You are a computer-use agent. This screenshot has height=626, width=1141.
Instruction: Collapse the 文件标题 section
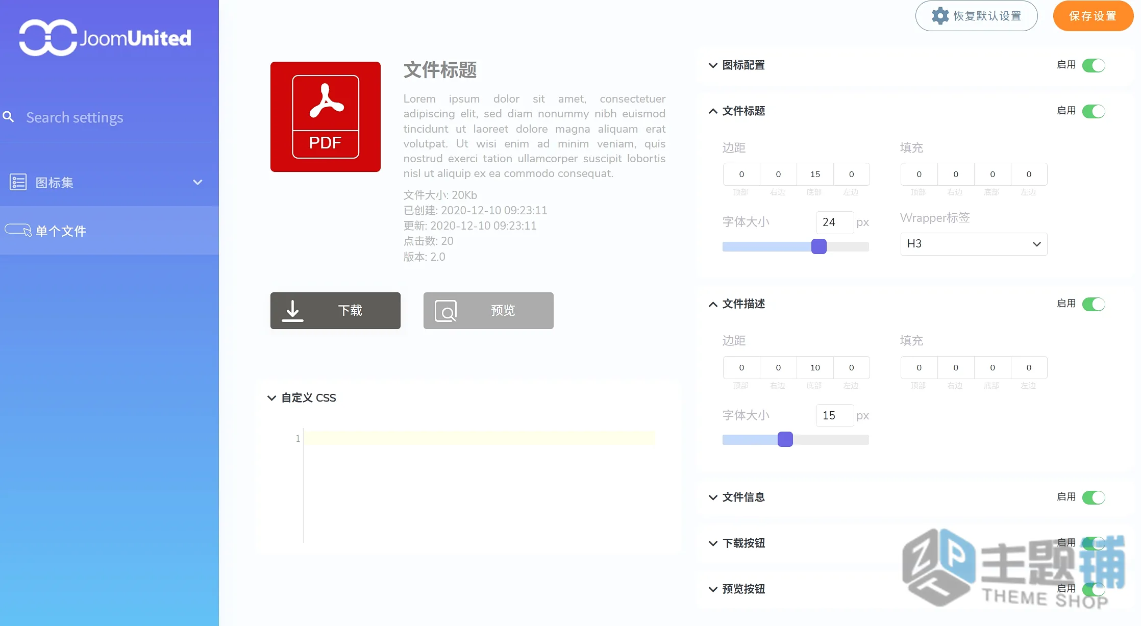pos(713,111)
